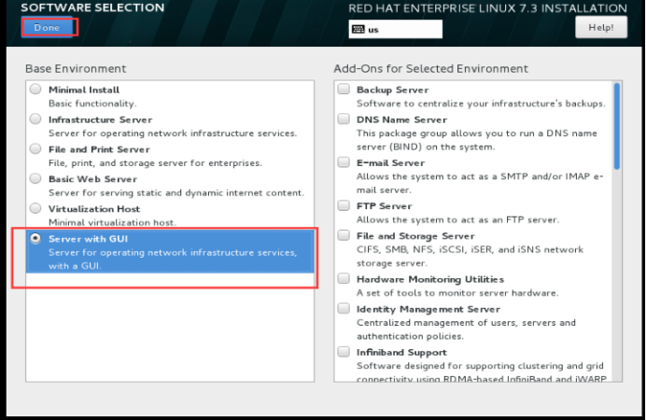Tick the E-mail Server checkbox
The width and height of the screenshot is (646, 420).
click(344, 162)
